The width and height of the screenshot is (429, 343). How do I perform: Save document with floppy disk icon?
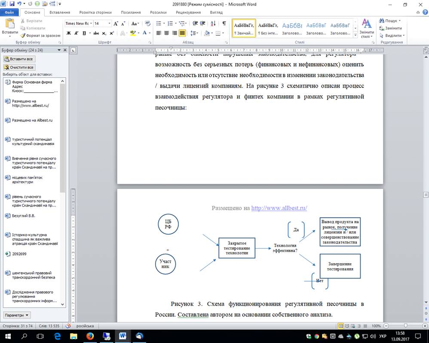click(12, 4)
